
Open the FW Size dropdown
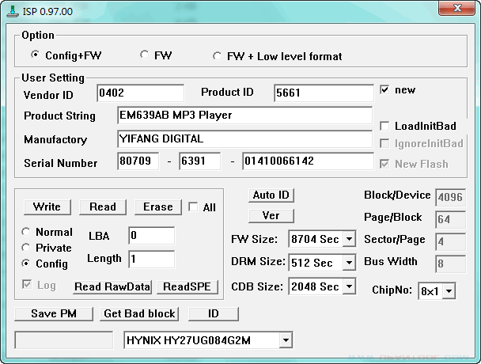pos(349,239)
